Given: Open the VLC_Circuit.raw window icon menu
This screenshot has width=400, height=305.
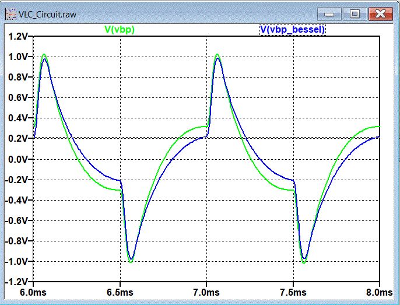Looking at the screenshot, I should point(10,14).
